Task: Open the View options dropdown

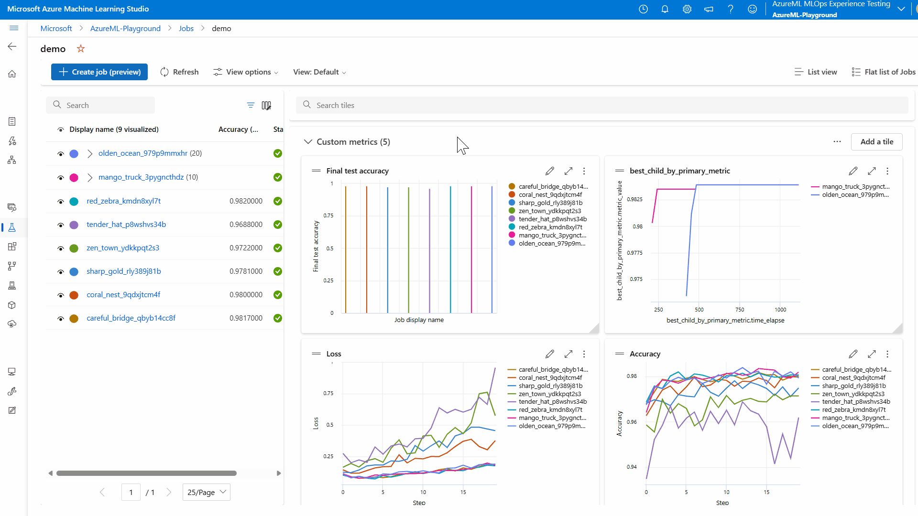Action: 245,72
